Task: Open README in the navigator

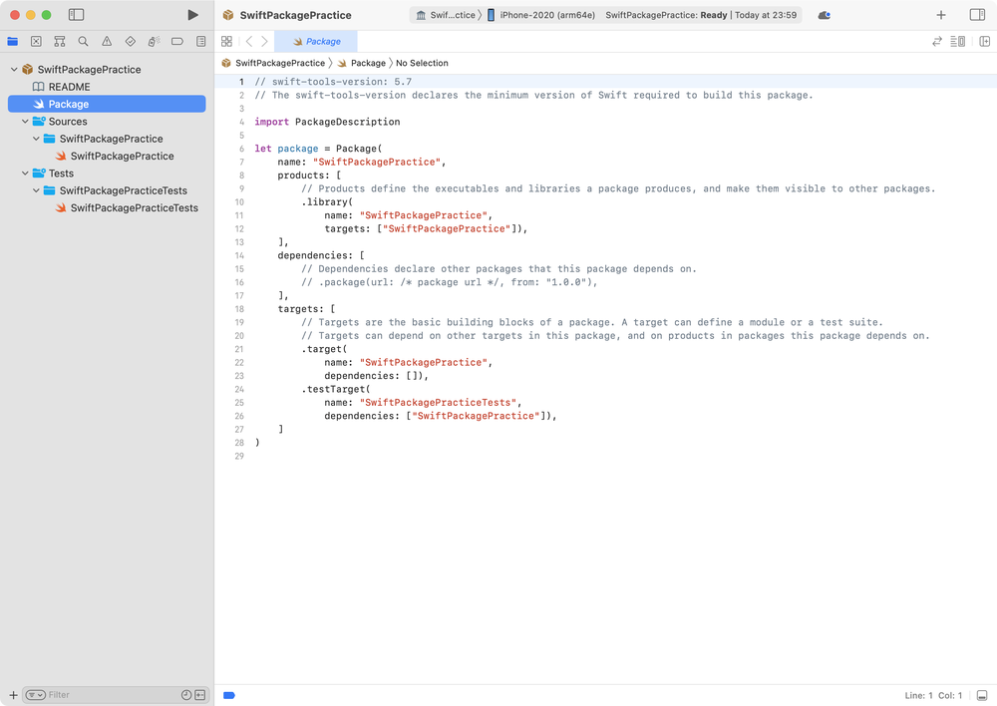Action: (69, 87)
